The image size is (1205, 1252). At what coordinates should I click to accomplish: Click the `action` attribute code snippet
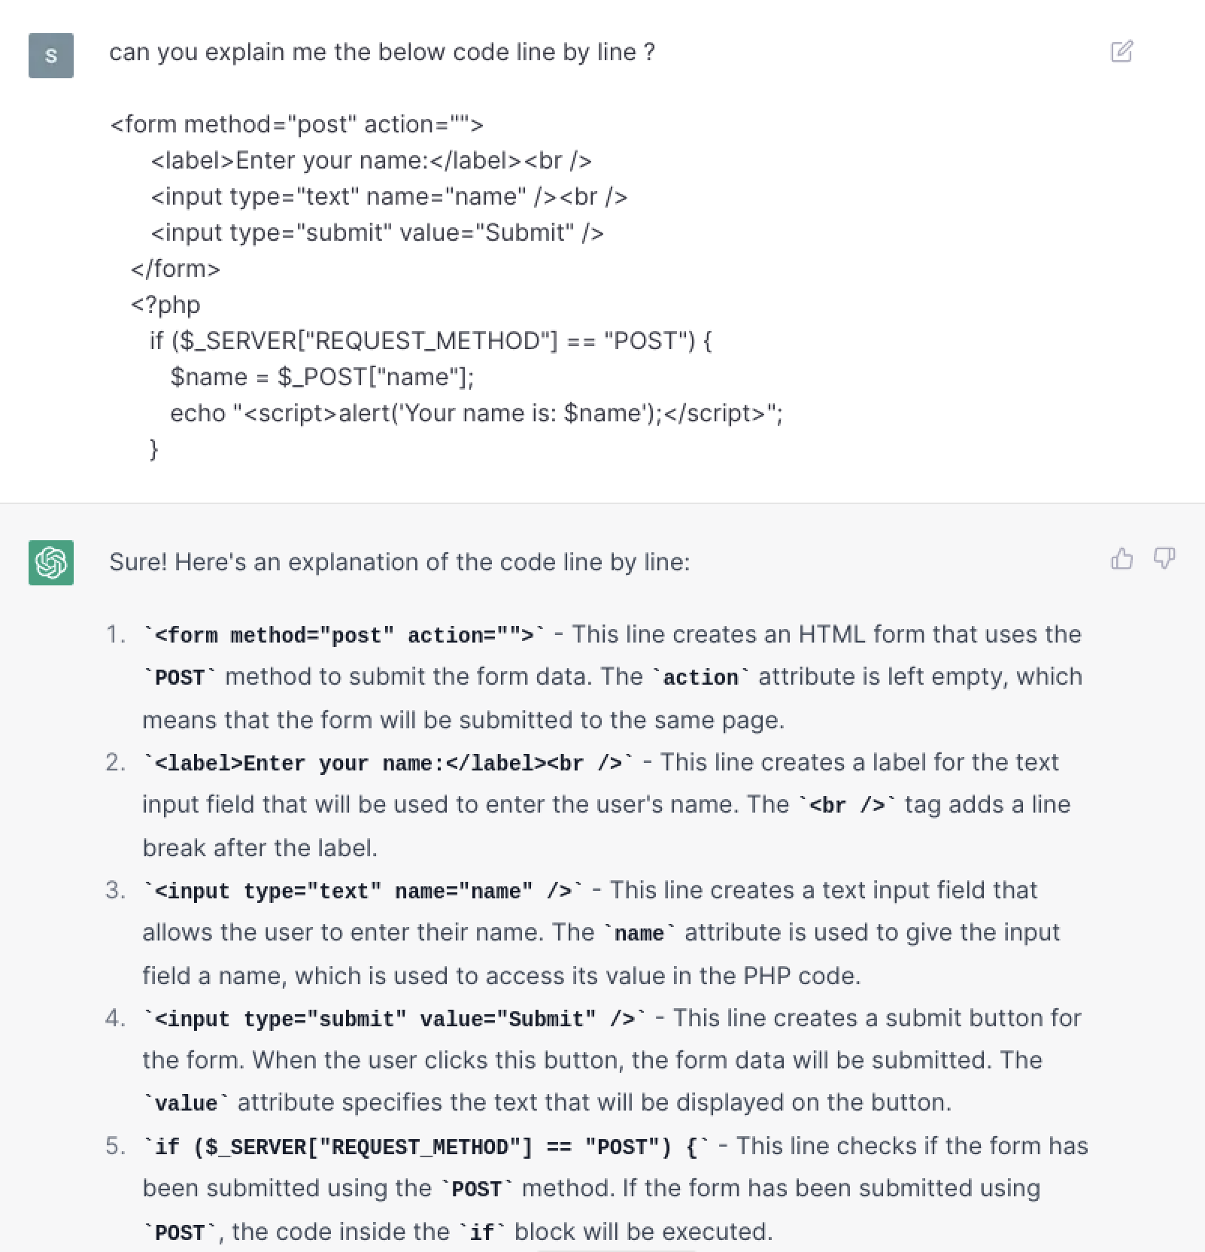coord(701,676)
